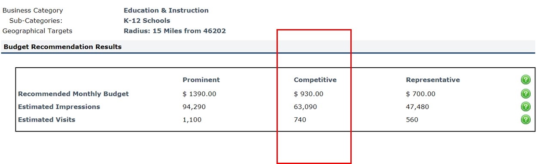The image size is (541, 164).
Task: Click the $ 1390.00 Prominent budget value
Action: pyautogui.click(x=199, y=94)
